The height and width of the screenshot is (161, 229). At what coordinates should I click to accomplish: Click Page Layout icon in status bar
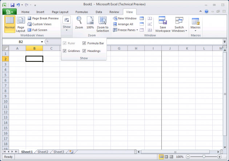[166, 157]
